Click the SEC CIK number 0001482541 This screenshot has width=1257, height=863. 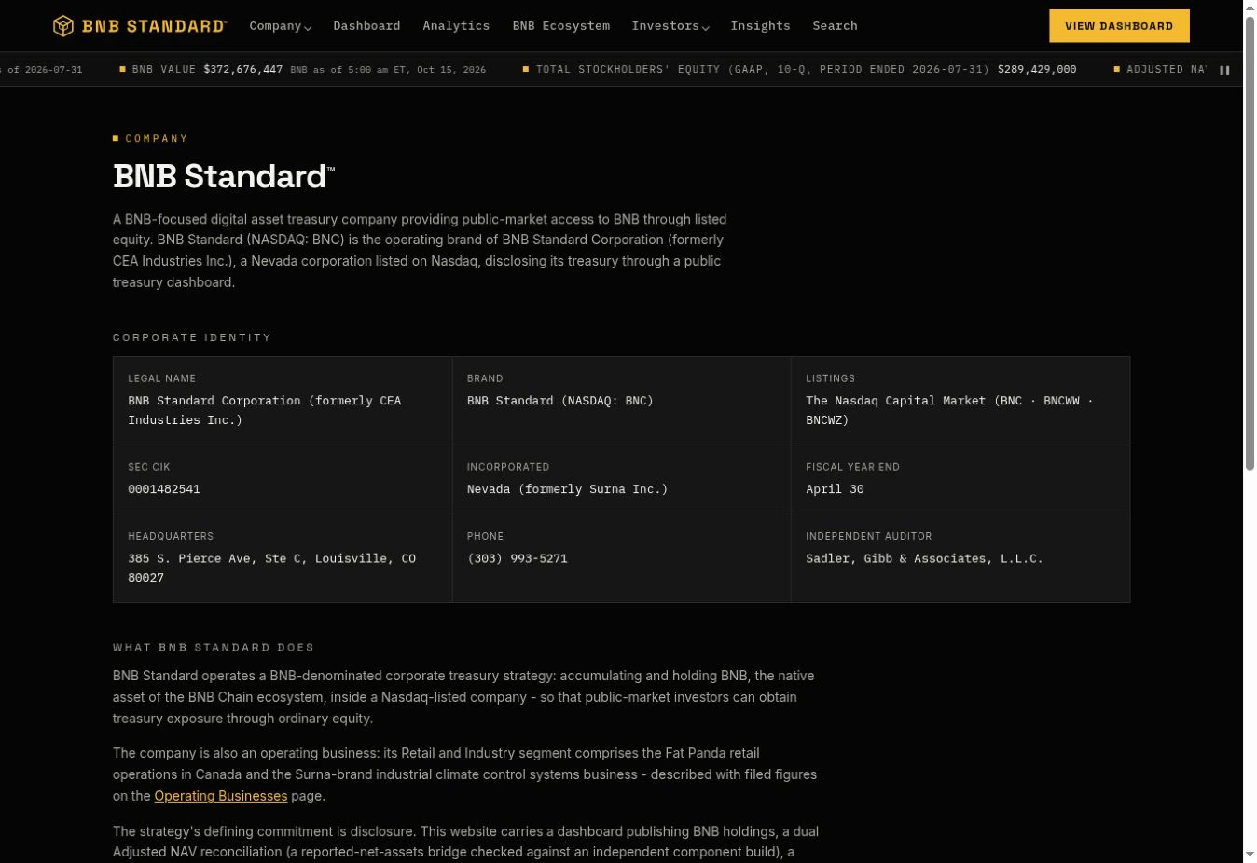coord(164,489)
